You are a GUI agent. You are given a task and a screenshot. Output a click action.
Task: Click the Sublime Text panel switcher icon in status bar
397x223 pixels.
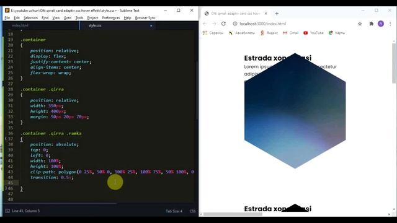pyautogui.click(x=7, y=211)
